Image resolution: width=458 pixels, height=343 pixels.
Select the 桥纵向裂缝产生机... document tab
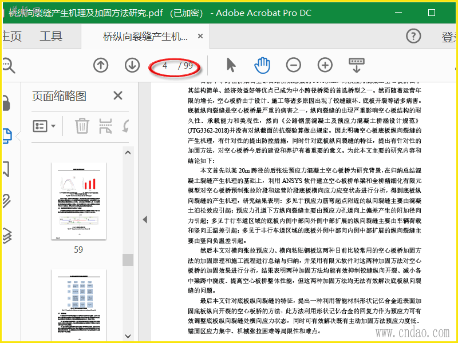[x=145, y=37]
